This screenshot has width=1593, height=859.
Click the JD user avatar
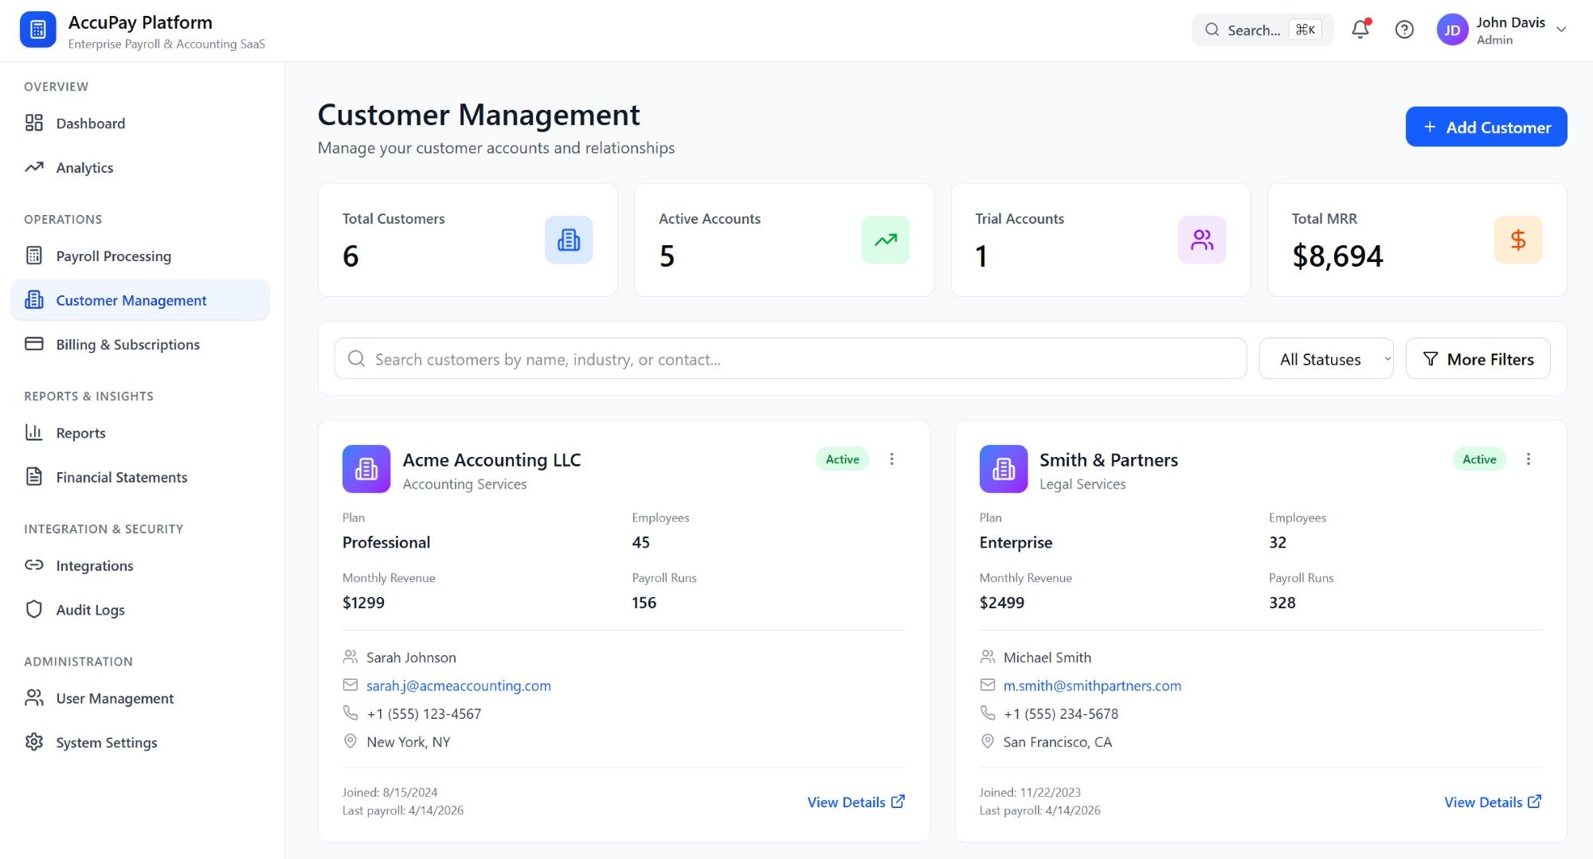1452,30
